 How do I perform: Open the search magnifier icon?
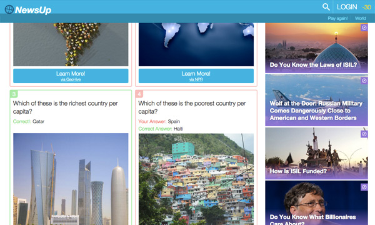tap(326, 7)
